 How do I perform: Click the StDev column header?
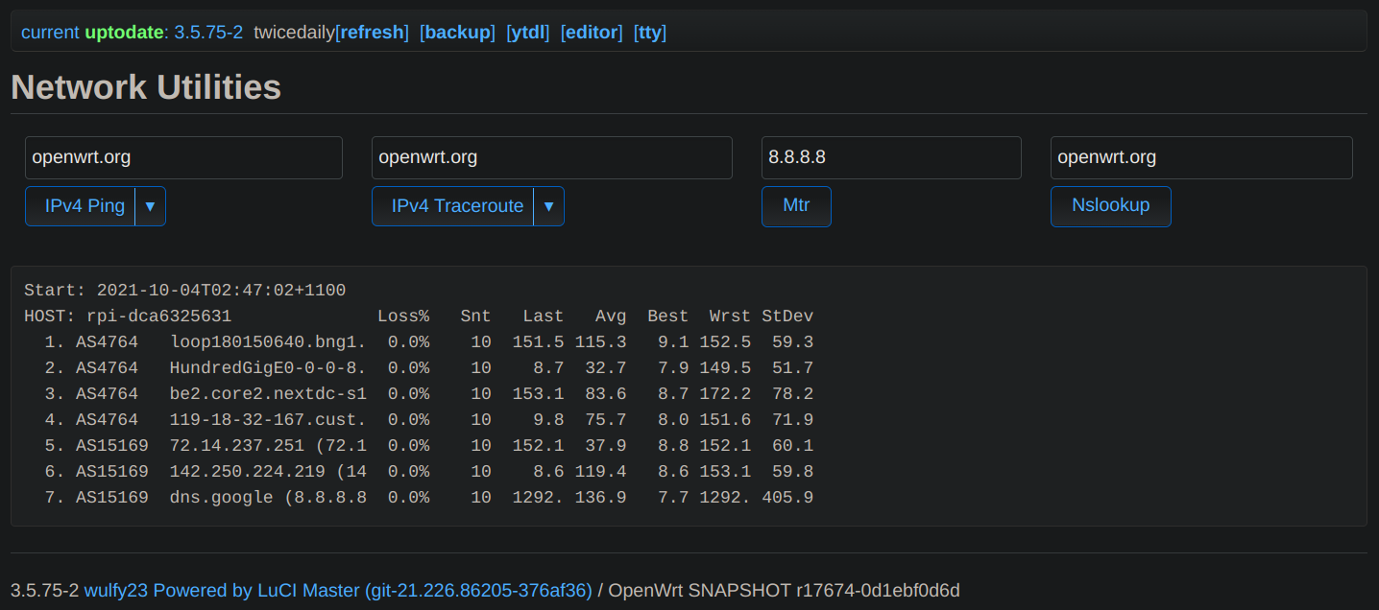(x=788, y=316)
